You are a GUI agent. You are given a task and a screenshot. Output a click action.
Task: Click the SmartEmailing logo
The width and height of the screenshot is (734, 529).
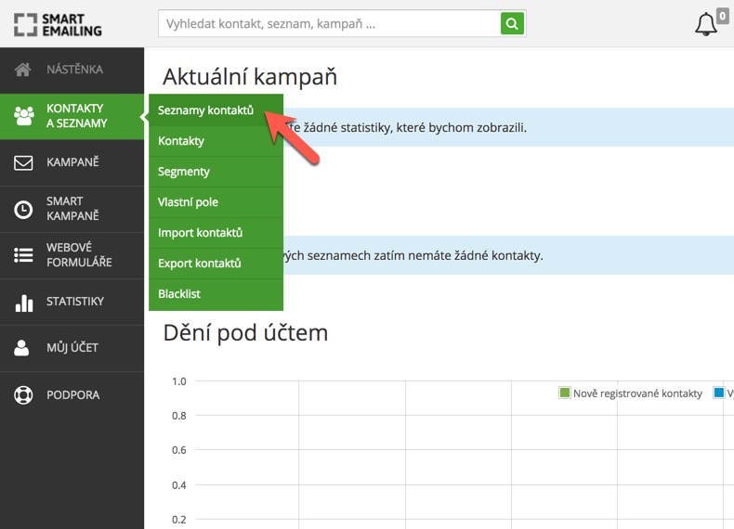pyautogui.click(x=58, y=24)
